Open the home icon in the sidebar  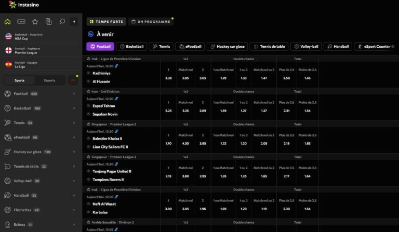tap(8, 22)
